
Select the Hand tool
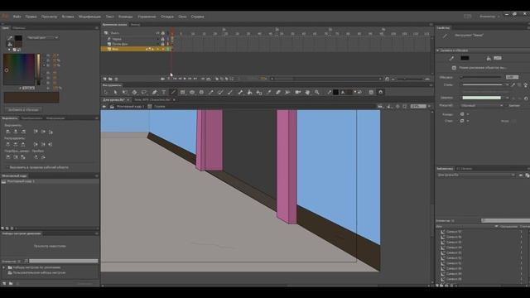[x=307, y=92]
